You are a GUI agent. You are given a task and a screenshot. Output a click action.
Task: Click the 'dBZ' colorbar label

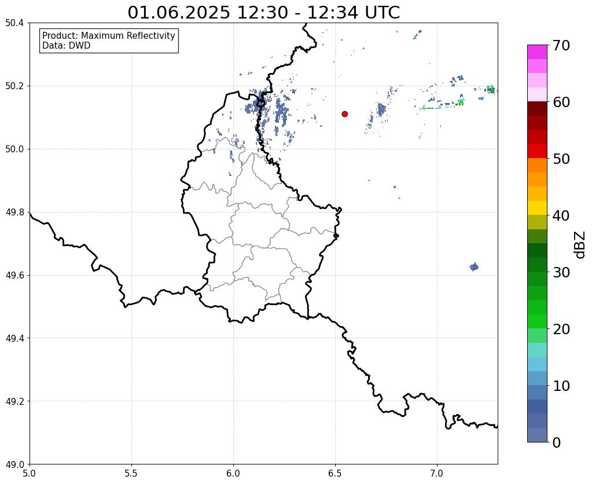[x=580, y=244]
